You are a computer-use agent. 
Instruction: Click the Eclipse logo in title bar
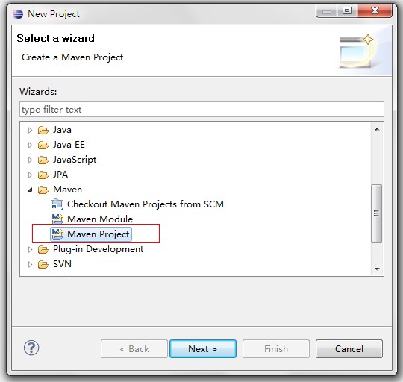click(x=18, y=14)
